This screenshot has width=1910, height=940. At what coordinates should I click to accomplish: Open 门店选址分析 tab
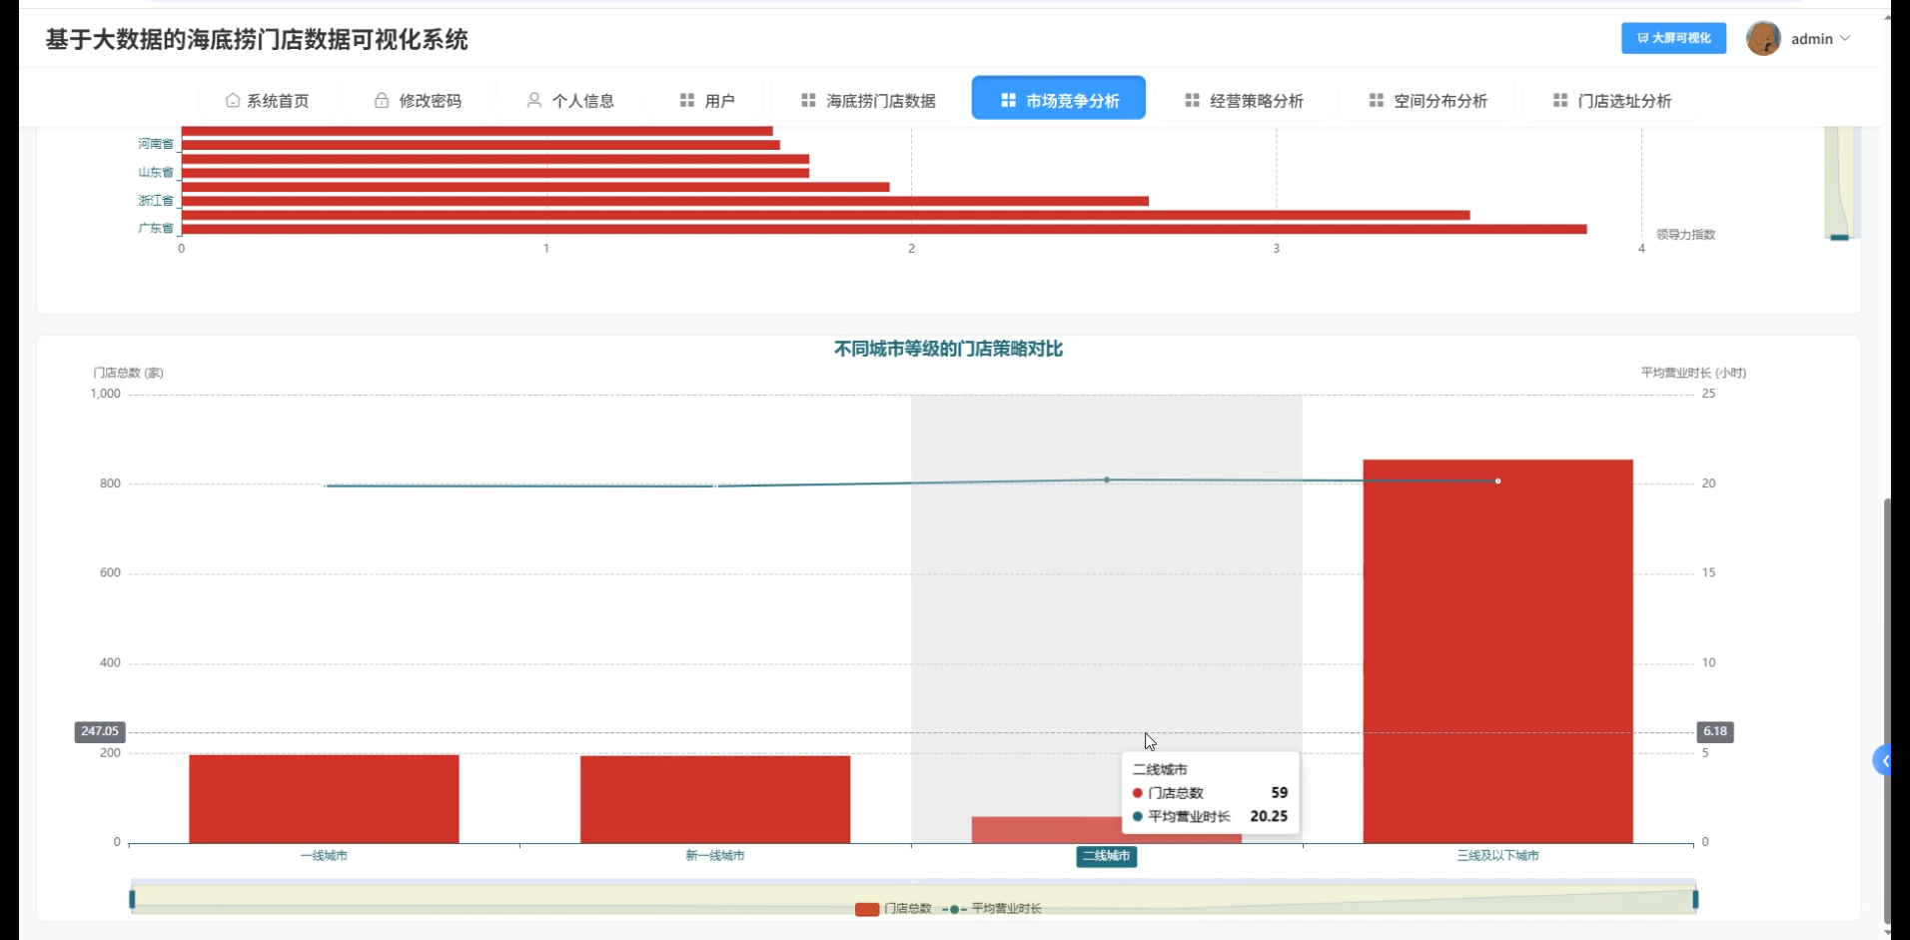tap(1612, 100)
